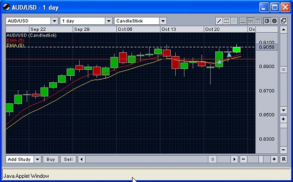Viewport: 293px width, 182px height.
Task: Open the AUD/USD symbol dropdown arrow
Action: (x=54, y=21)
